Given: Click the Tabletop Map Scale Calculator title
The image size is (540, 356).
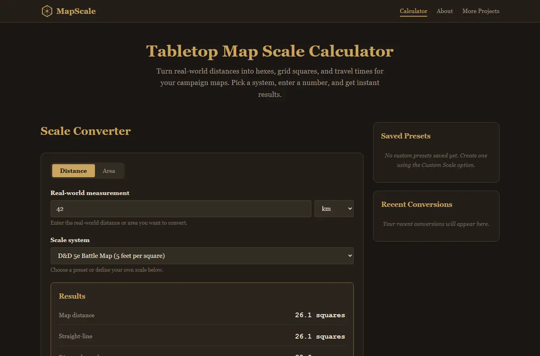Looking at the screenshot, I should pos(270,51).
